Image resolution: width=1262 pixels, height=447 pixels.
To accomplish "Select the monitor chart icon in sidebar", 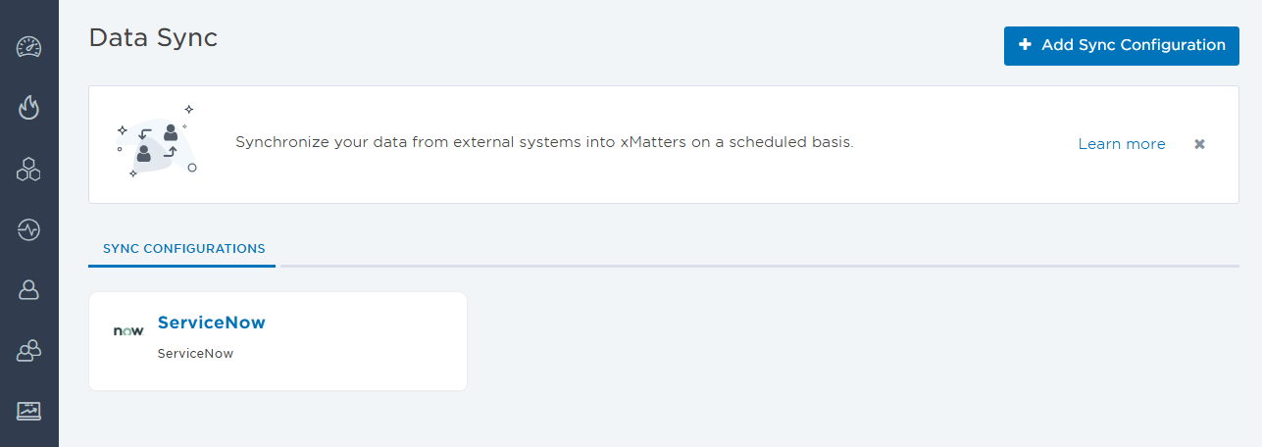I will (28, 411).
